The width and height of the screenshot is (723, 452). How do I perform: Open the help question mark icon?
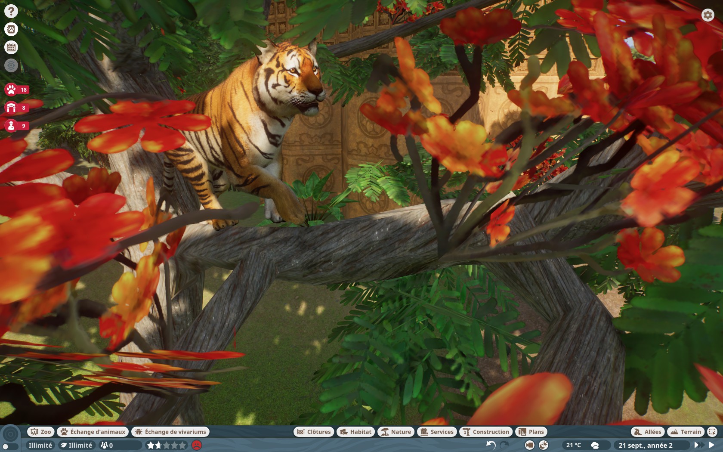tap(11, 11)
